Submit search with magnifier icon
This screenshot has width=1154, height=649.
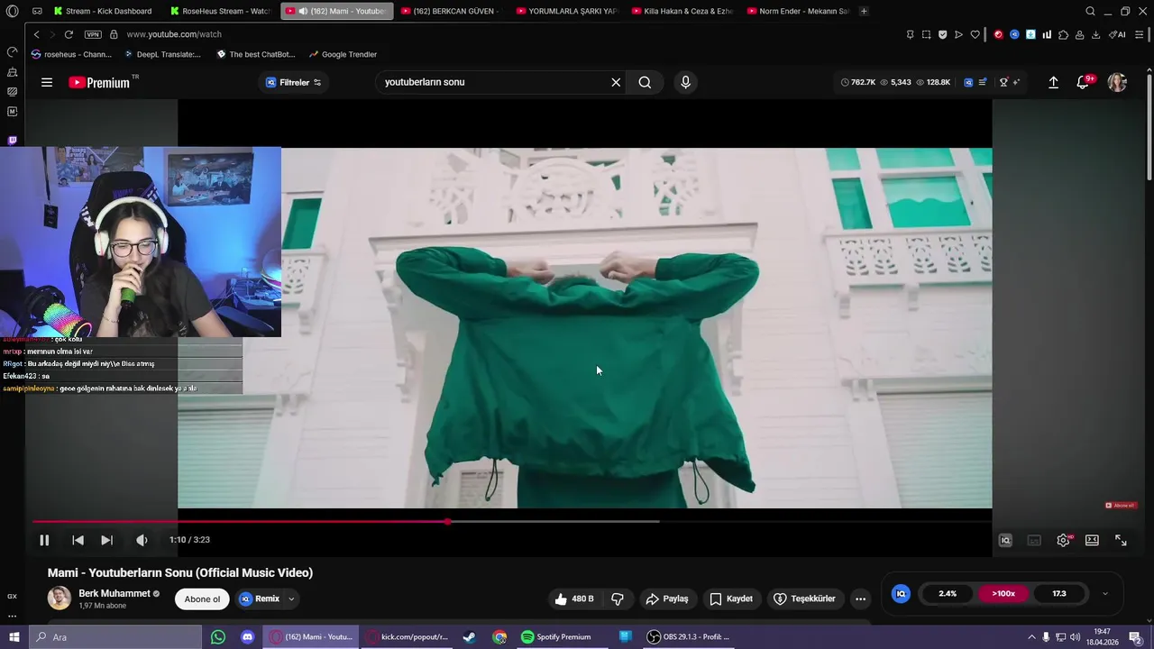coord(645,82)
